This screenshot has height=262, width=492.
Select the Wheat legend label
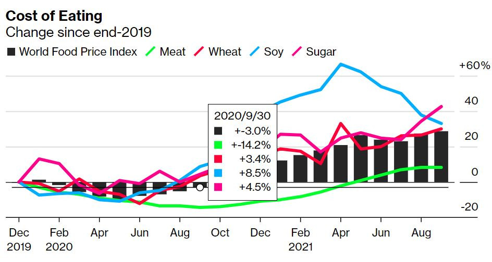click(225, 51)
